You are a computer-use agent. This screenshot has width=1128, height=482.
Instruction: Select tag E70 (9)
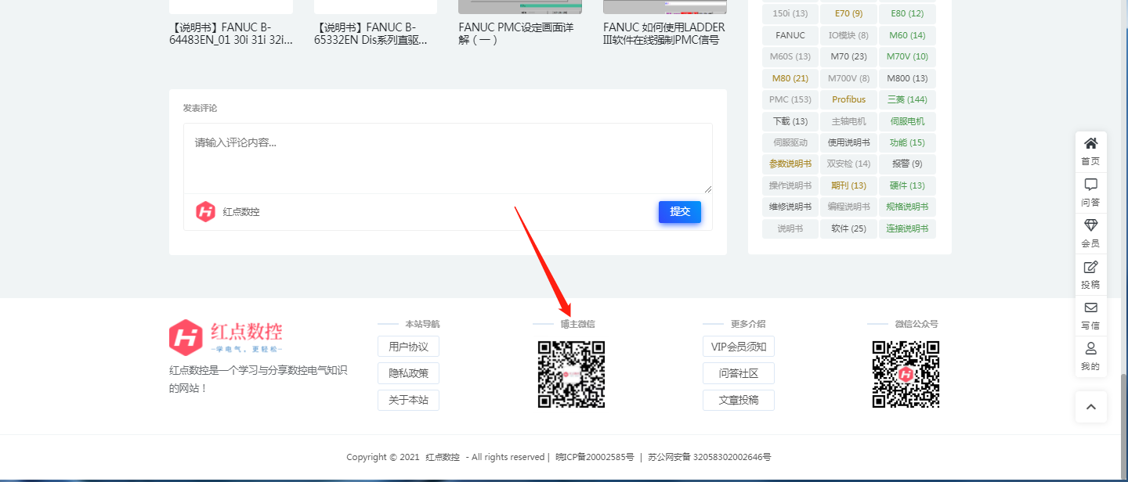pyautogui.click(x=849, y=13)
